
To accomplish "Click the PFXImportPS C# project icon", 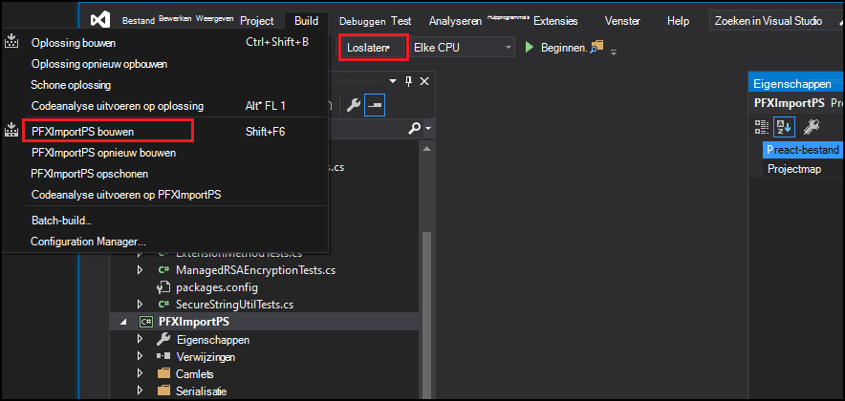I will click(x=146, y=322).
